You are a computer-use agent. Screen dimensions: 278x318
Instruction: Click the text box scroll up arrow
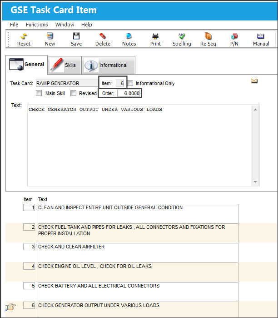(255, 110)
